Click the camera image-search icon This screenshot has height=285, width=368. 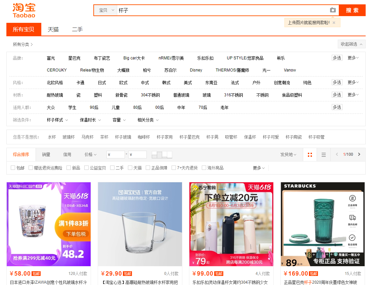(x=332, y=10)
